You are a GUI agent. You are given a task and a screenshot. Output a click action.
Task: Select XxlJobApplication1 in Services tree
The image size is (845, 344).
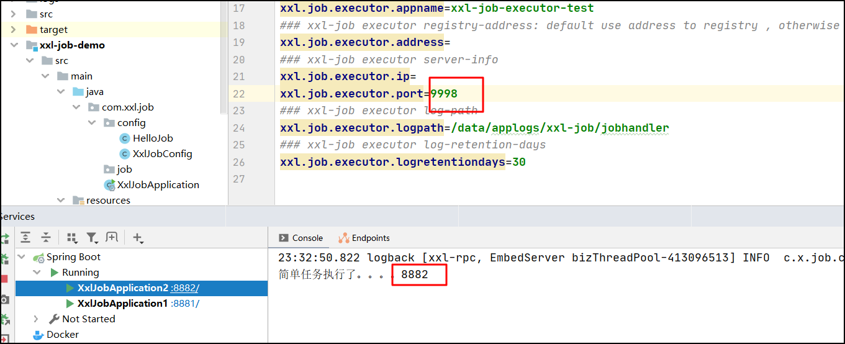(122, 304)
